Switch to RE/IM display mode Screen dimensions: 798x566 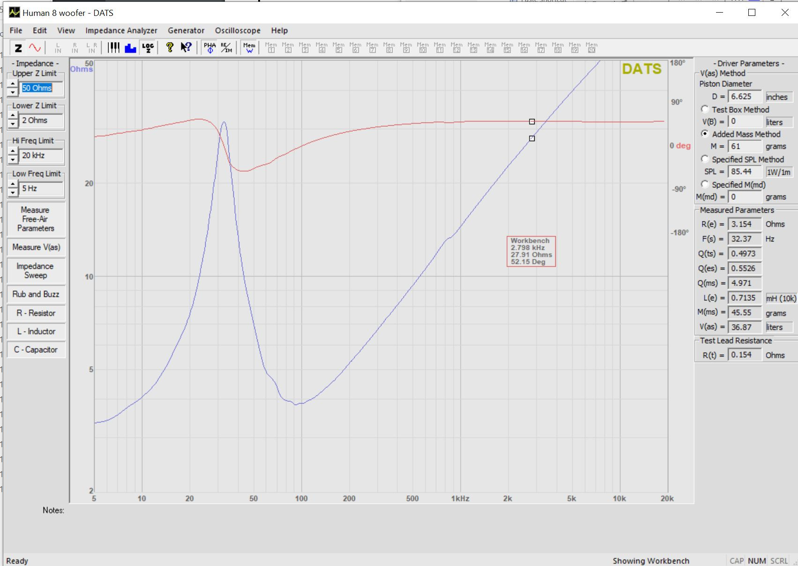tap(226, 48)
